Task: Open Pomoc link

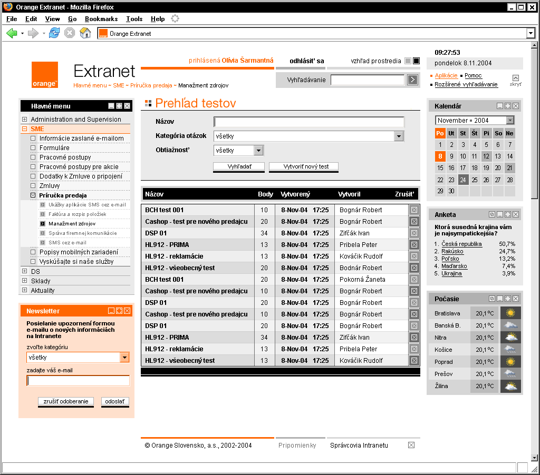Action: (x=473, y=75)
